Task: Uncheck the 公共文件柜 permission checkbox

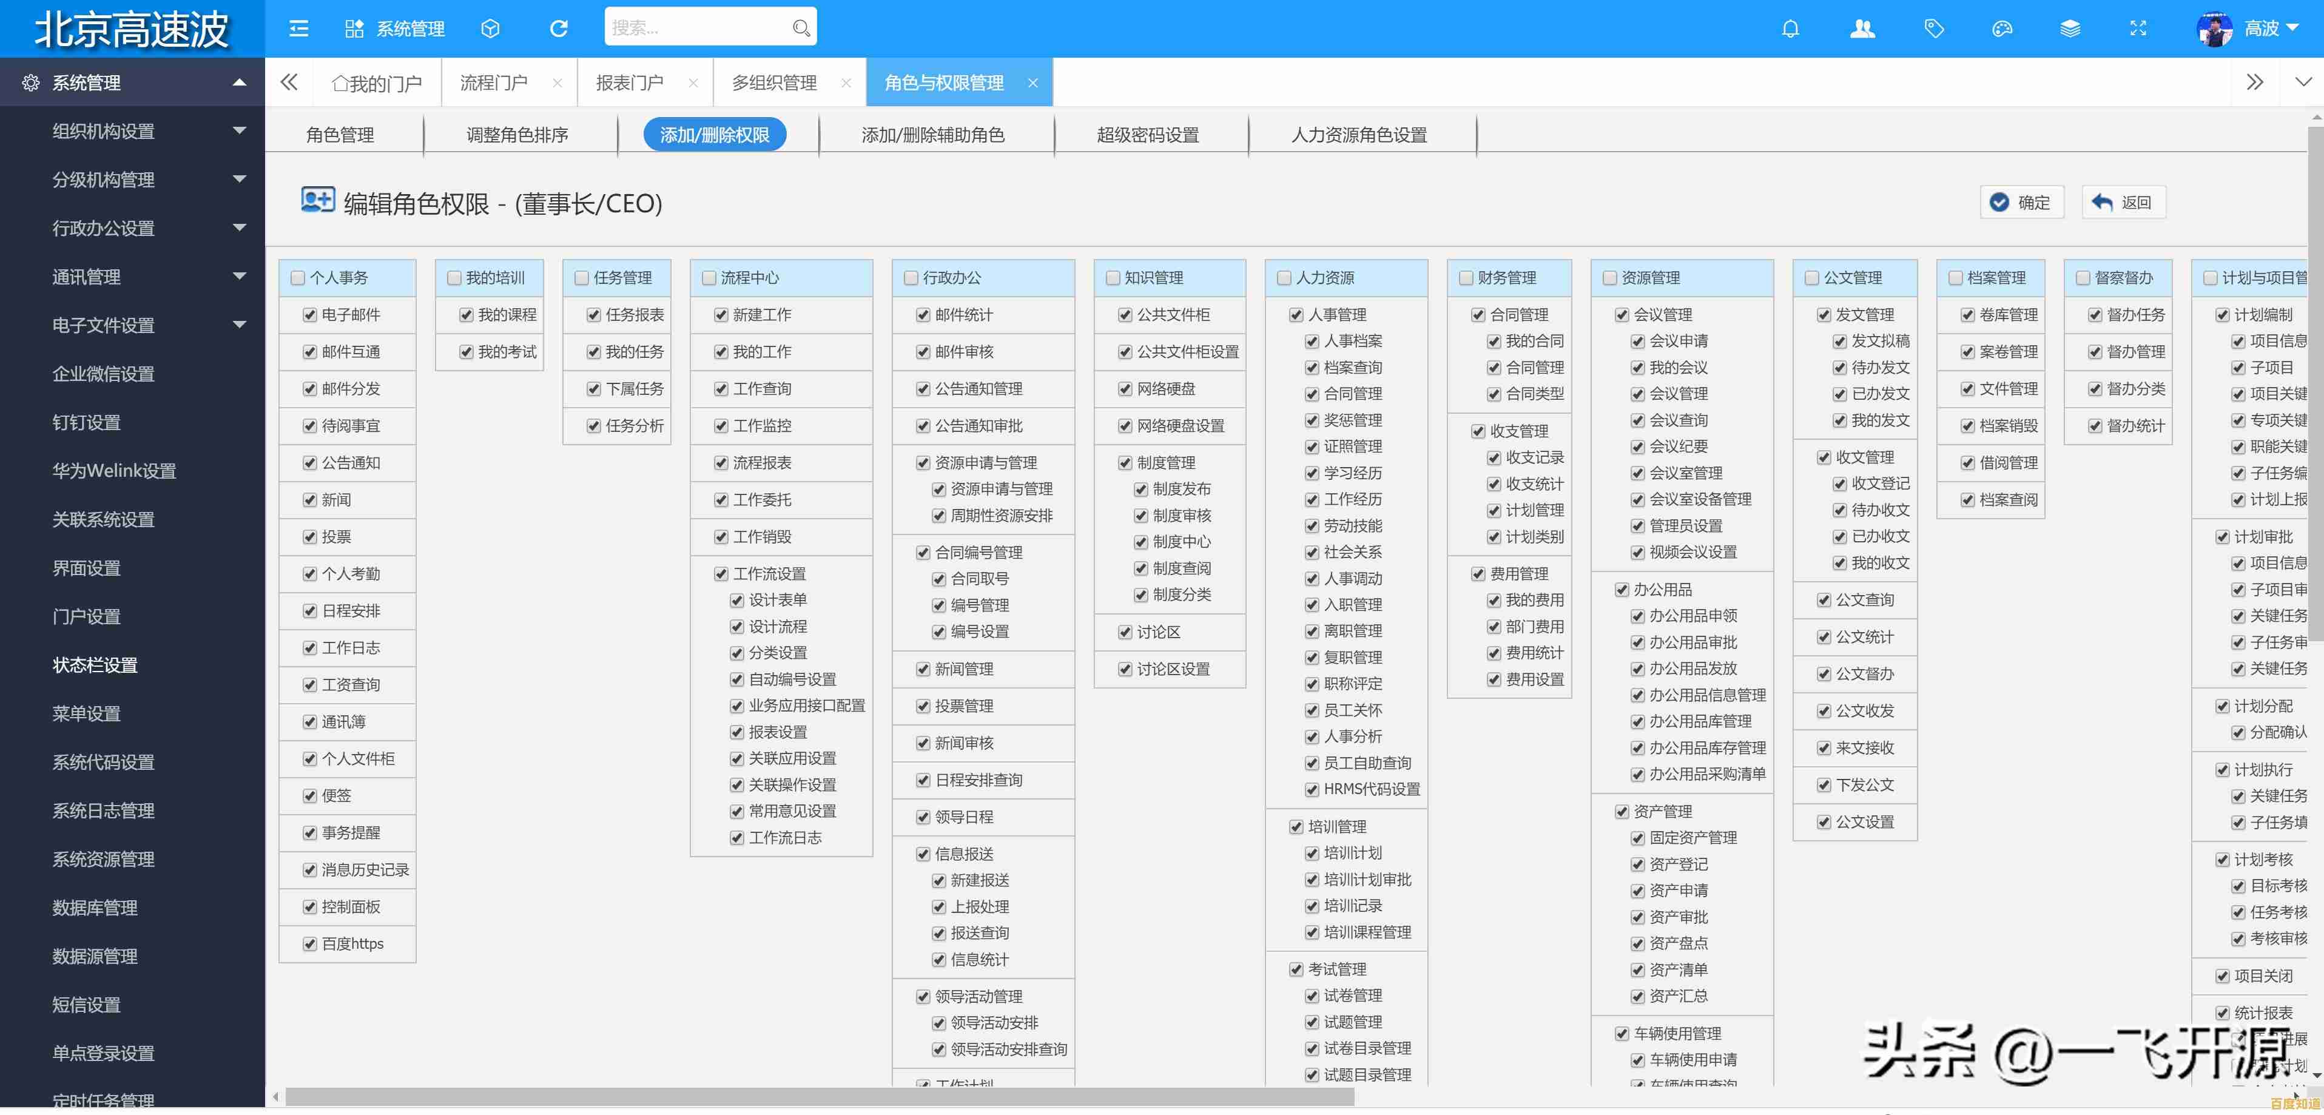Action: (1125, 315)
